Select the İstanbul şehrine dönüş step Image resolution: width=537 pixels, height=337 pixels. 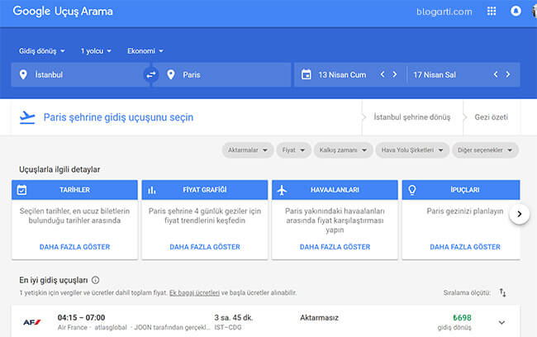(412, 117)
